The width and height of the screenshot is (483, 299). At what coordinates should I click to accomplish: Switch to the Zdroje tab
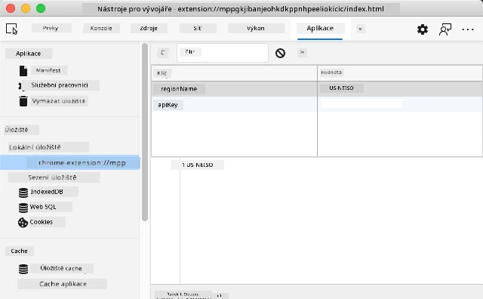149,28
